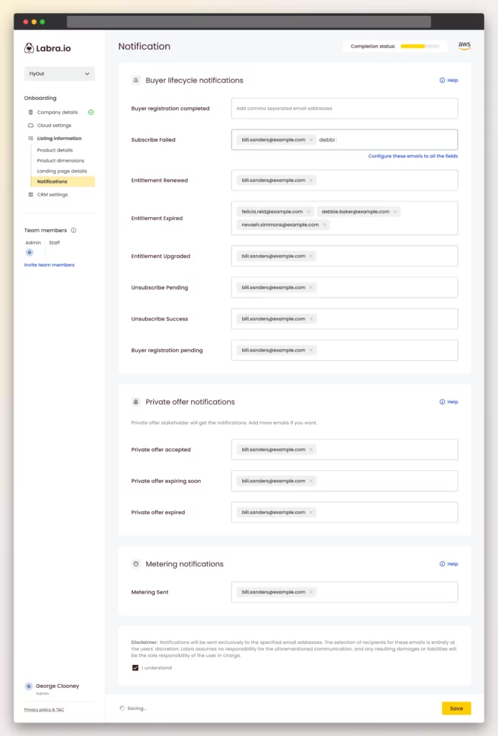Image resolution: width=498 pixels, height=736 pixels.
Task: Click the yellow Save button
Action: point(456,708)
